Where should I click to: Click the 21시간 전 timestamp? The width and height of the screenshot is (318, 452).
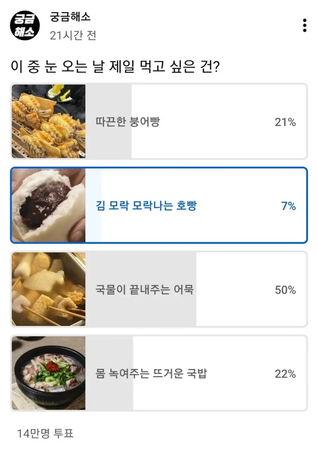(x=73, y=35)
